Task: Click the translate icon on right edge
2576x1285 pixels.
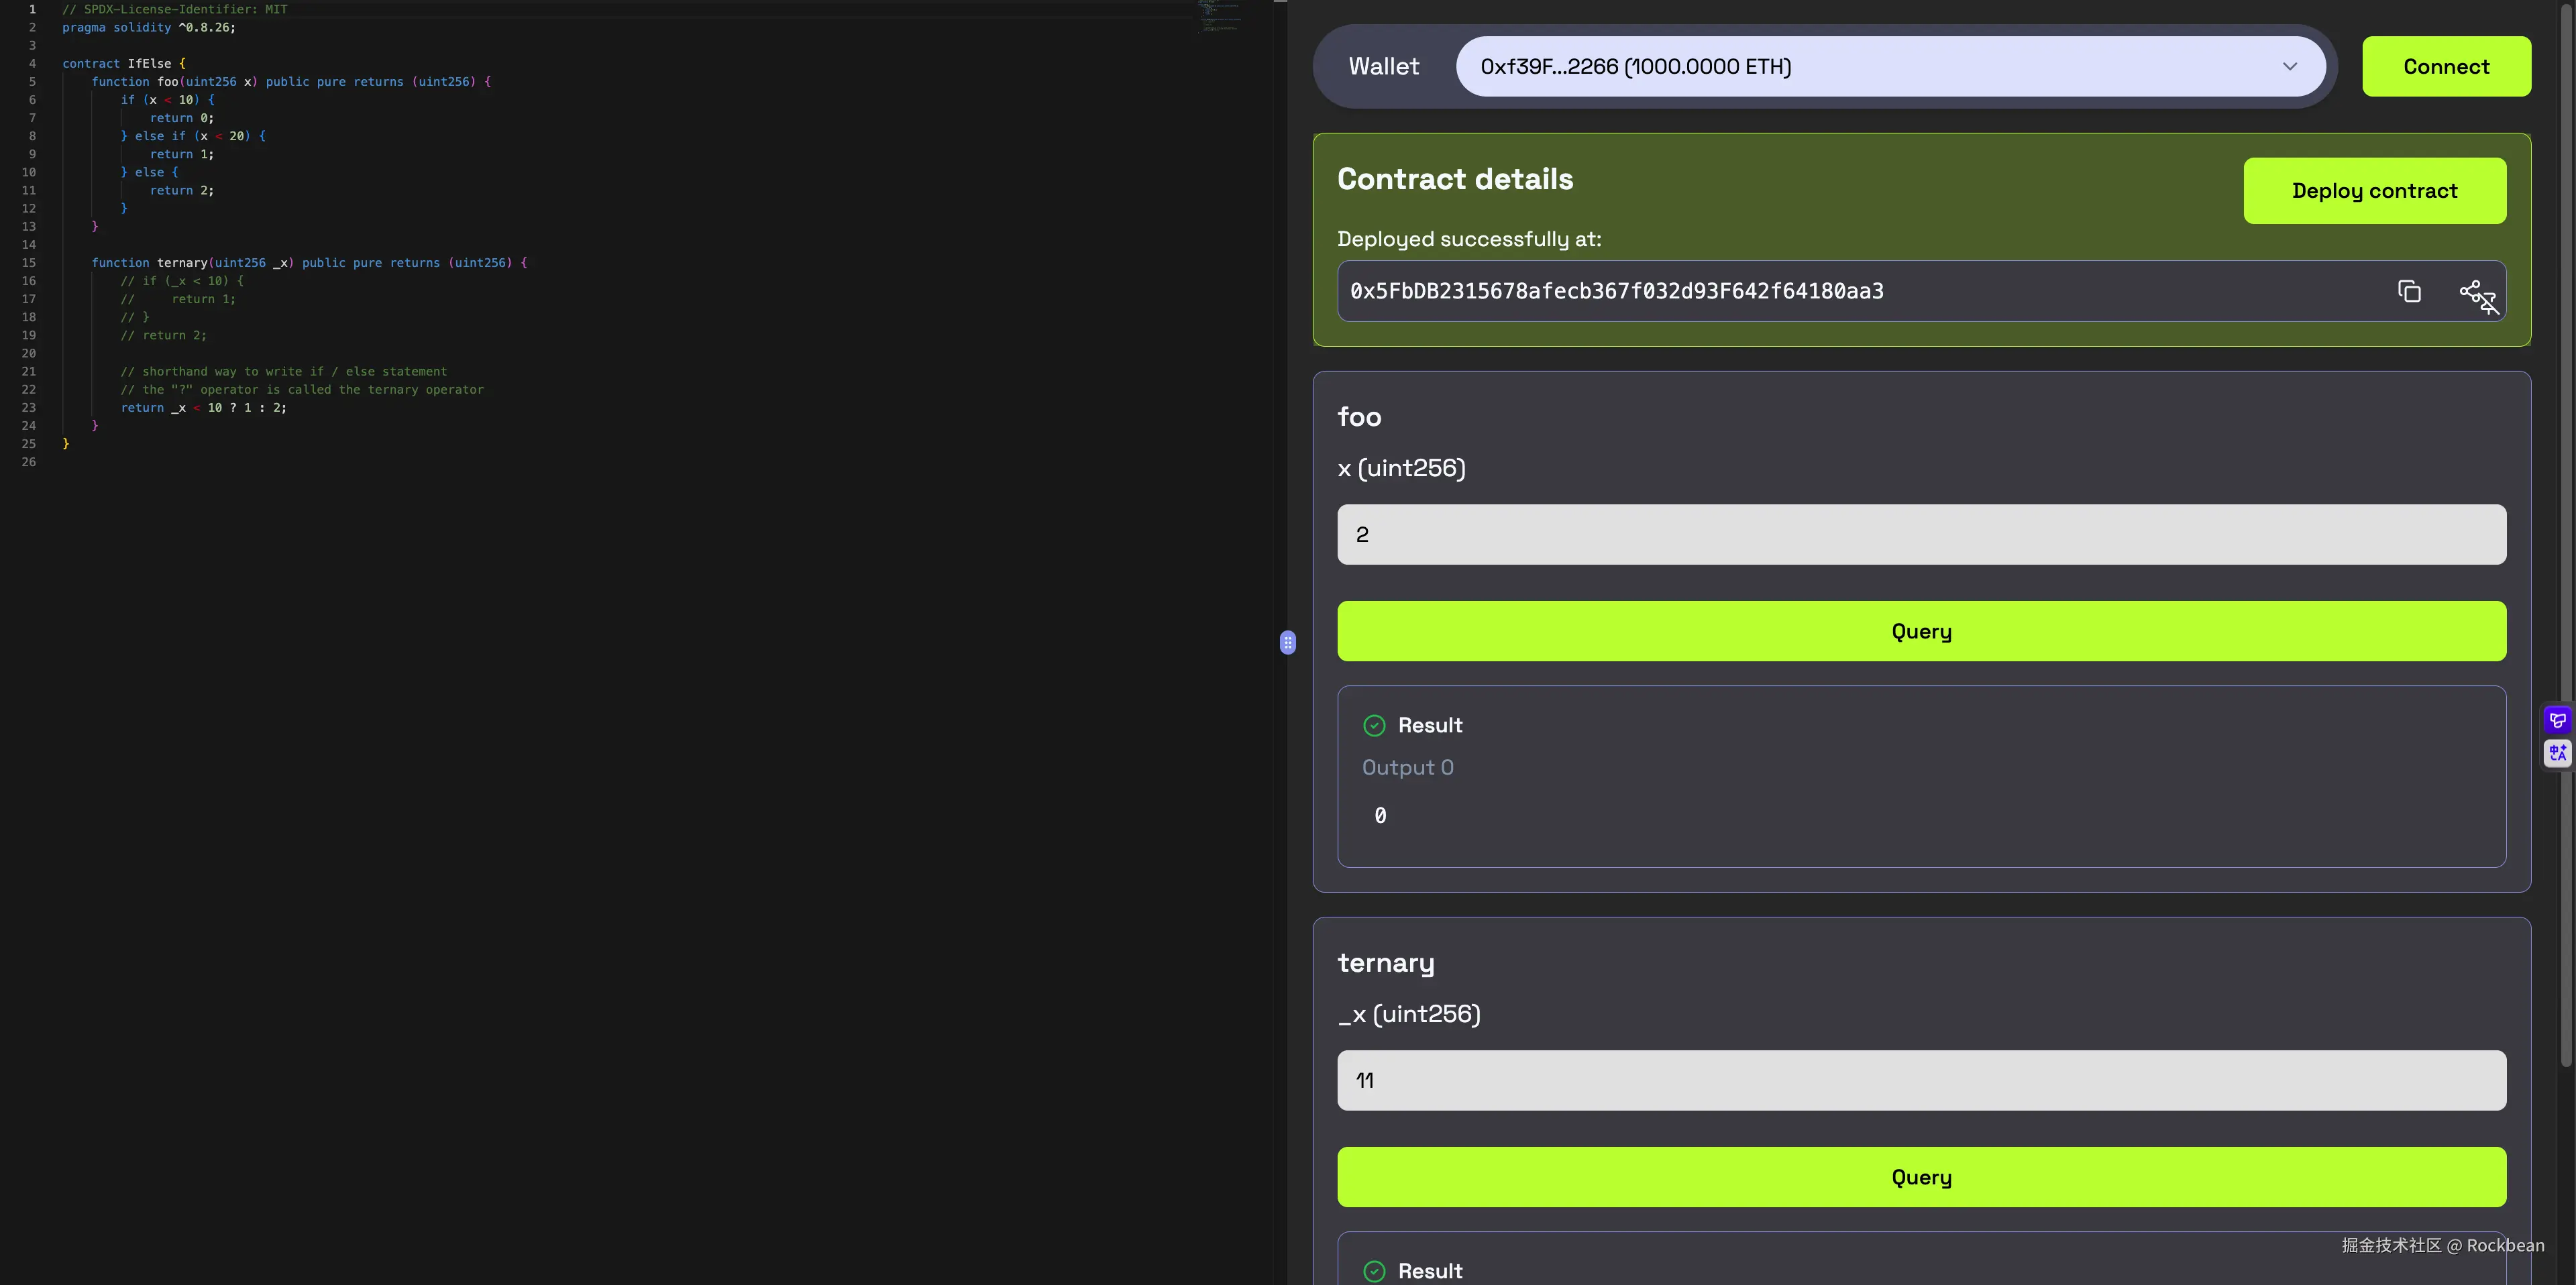Action: [x=2557, y=753]
